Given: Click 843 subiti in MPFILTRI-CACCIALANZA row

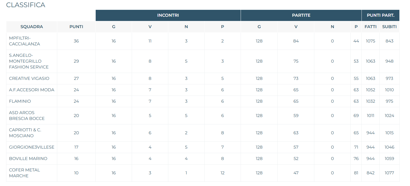Looking at the screenshot, I should point(389,41).
